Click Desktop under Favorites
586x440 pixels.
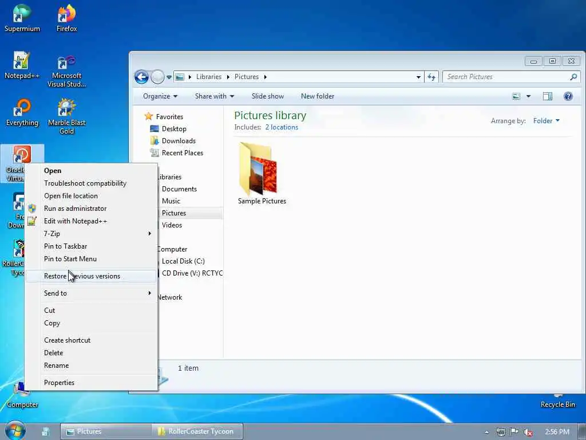[174, 129]
